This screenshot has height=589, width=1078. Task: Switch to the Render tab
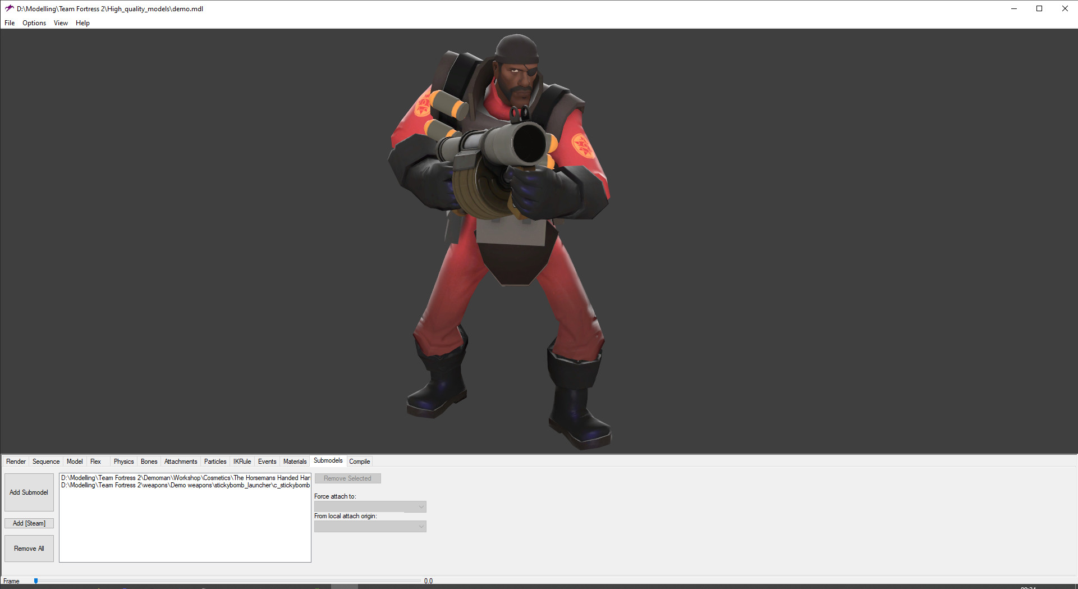point(16,461)
